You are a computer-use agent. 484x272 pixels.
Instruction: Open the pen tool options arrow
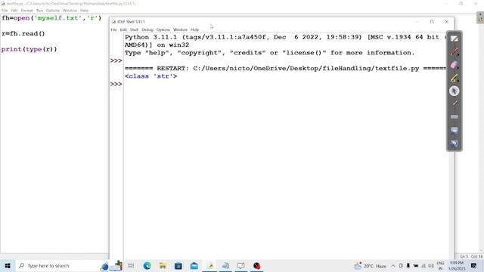click(x=458, y=55)
